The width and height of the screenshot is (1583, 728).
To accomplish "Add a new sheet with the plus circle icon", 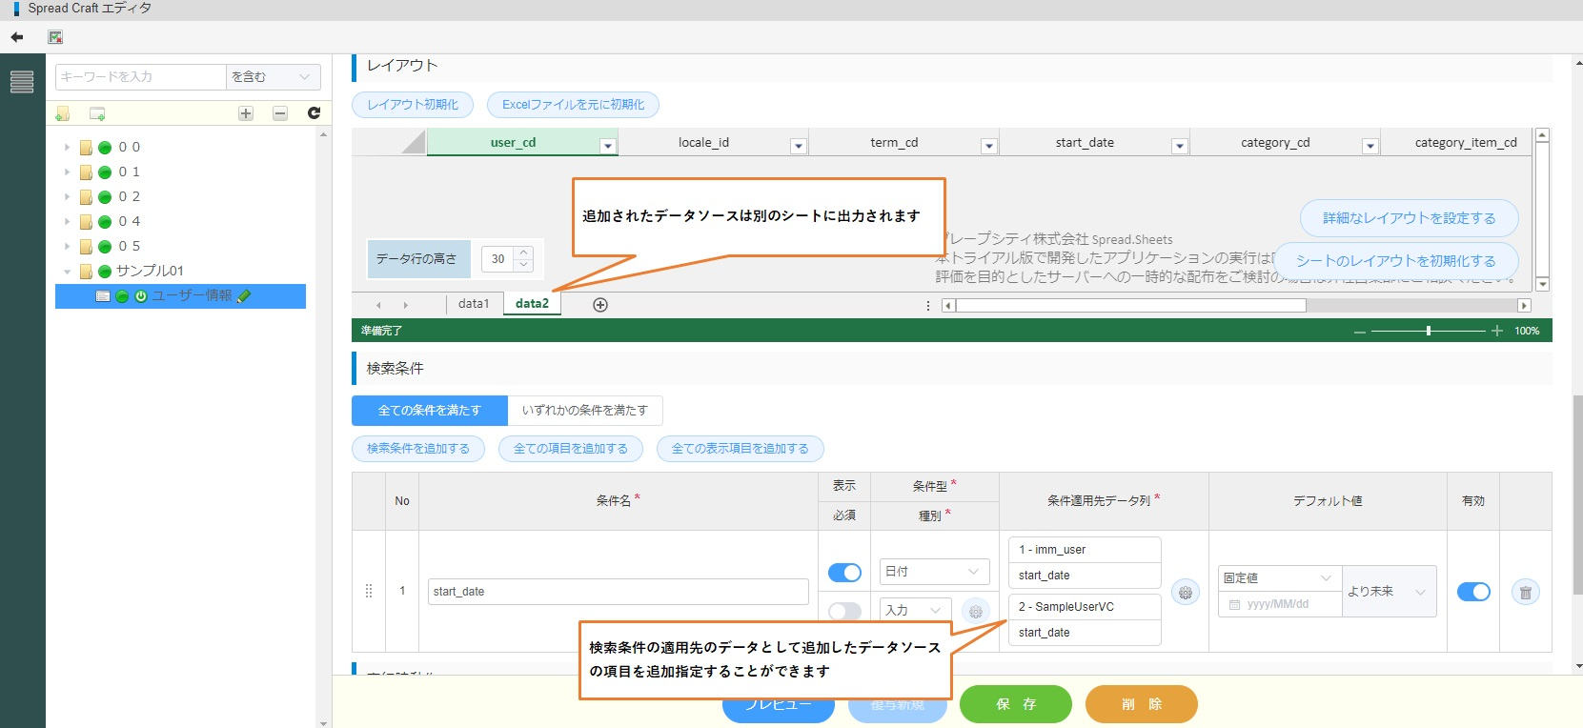I will click(x=600, y=305).
